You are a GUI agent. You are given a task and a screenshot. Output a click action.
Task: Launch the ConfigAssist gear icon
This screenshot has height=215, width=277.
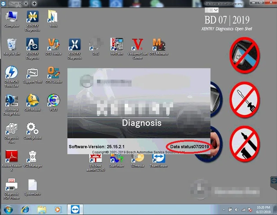tap(33, 131)
